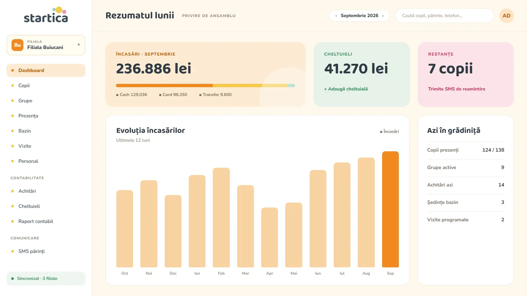Image resolution: width=527 pixels, height=296 pixels.
Task: Navigate to Copii section
Action: (46, 86)
